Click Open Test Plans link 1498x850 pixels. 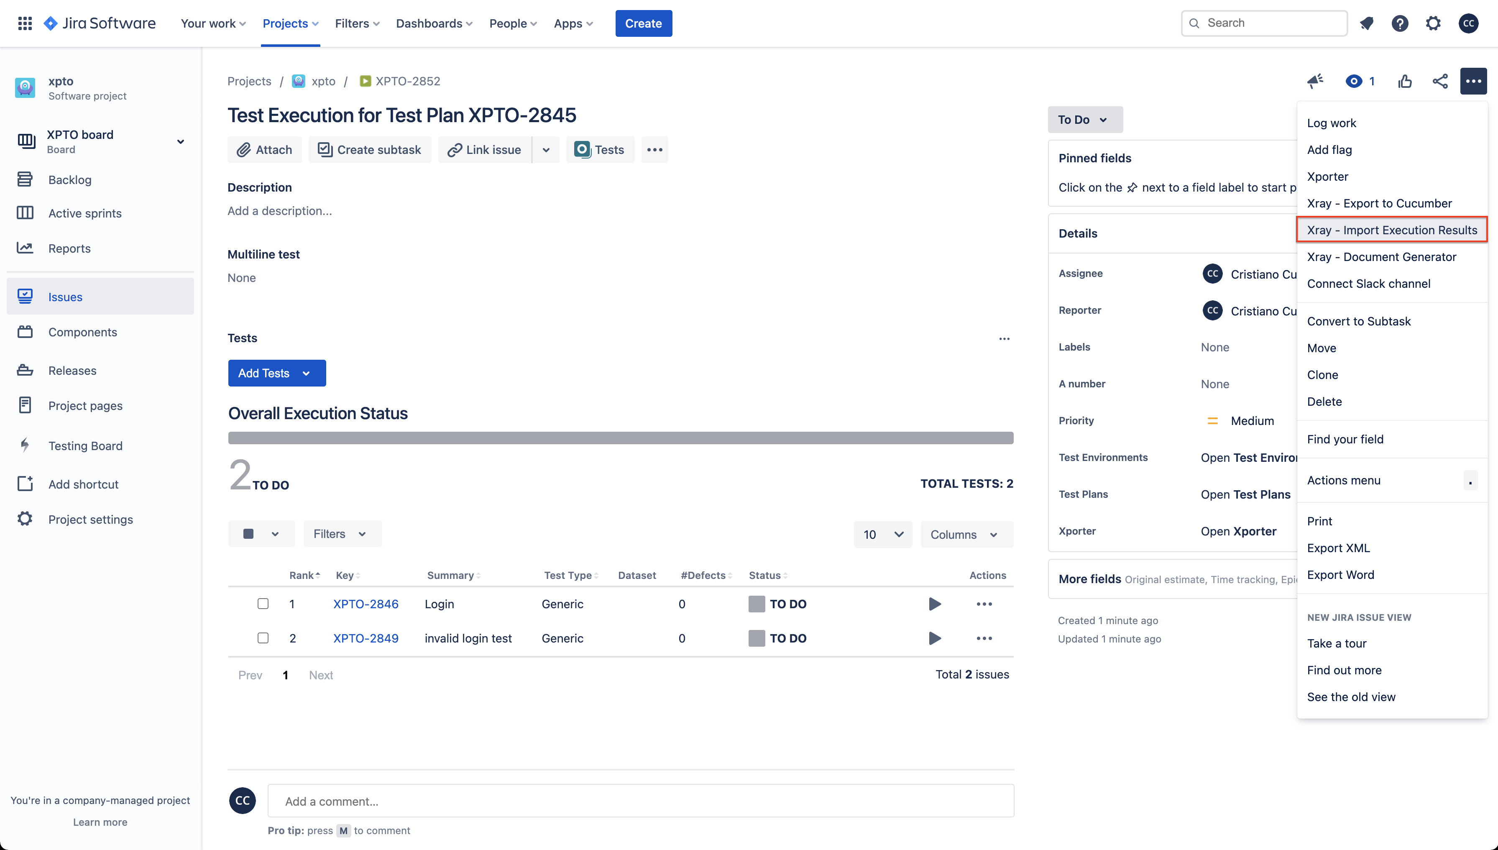coord(1245,494)
